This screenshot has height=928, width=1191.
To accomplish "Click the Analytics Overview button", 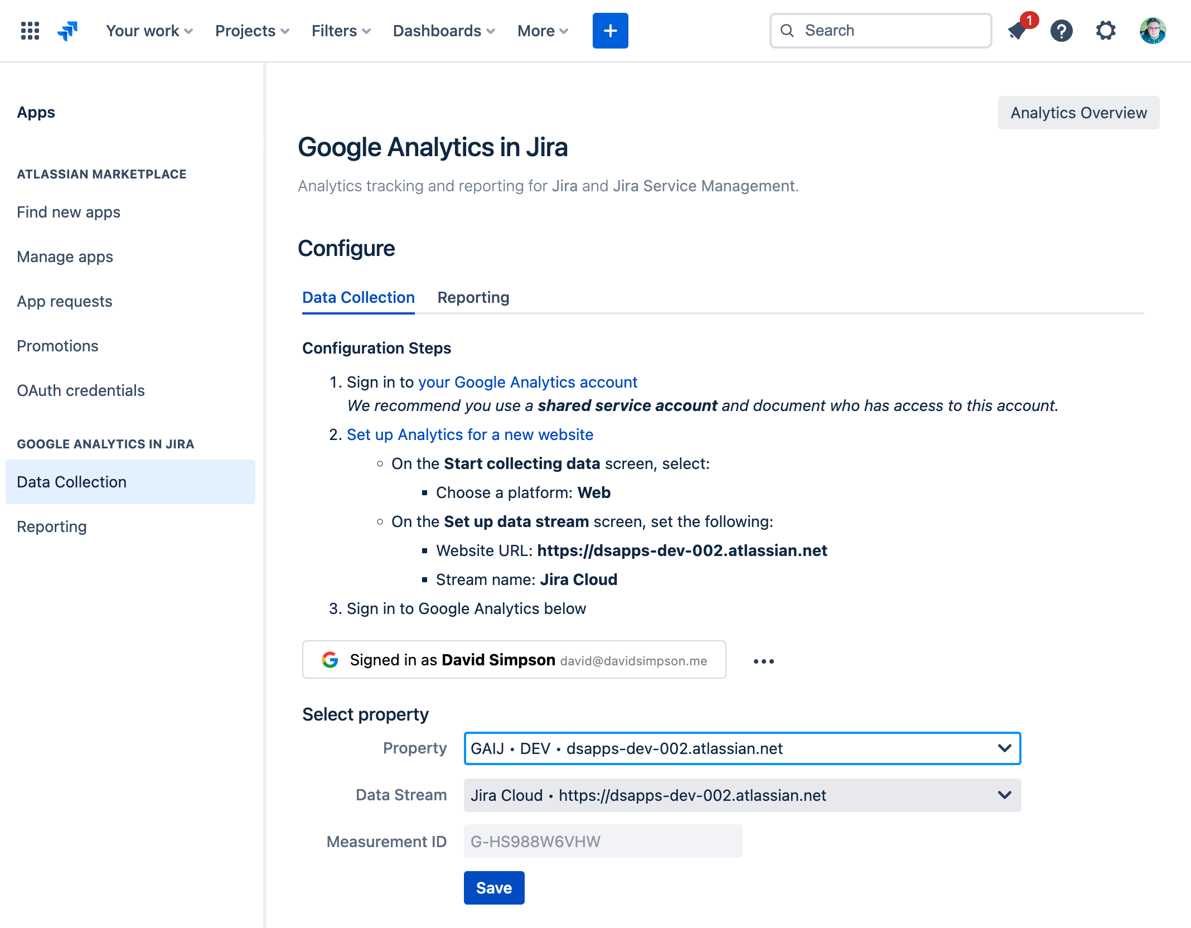I will [x=1078, y=113].
